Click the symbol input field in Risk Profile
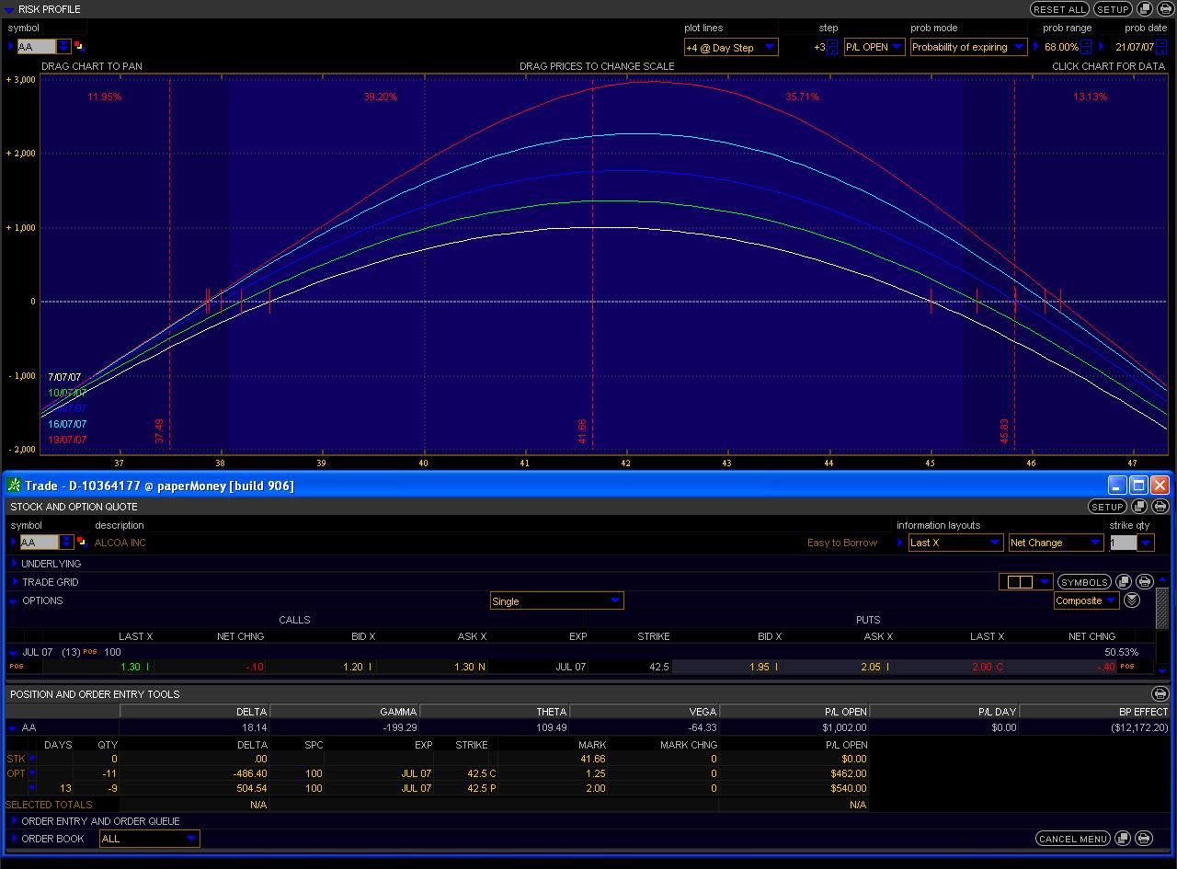This screenshot has height=869, width=1177. click(x=36, y=47)
